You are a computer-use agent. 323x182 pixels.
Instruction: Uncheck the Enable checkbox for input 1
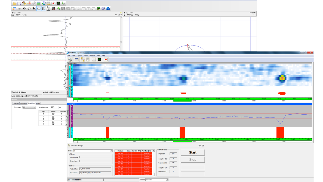[x=53, y=114]
